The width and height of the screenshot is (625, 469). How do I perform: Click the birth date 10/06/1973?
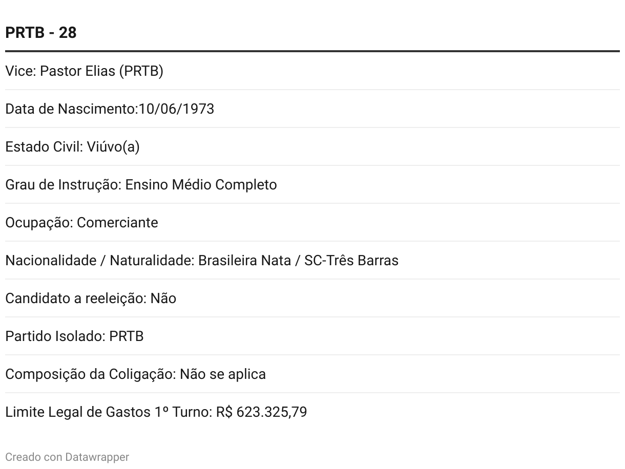coord(176,109)
